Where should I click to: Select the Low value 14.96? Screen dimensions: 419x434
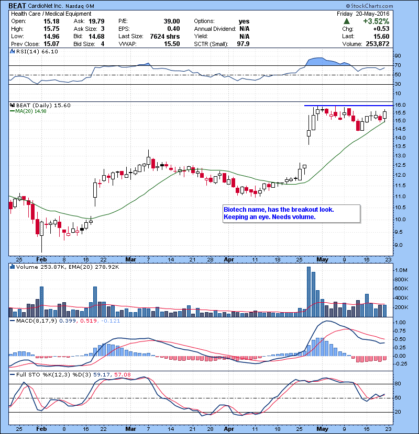click(x=51, y=36)
